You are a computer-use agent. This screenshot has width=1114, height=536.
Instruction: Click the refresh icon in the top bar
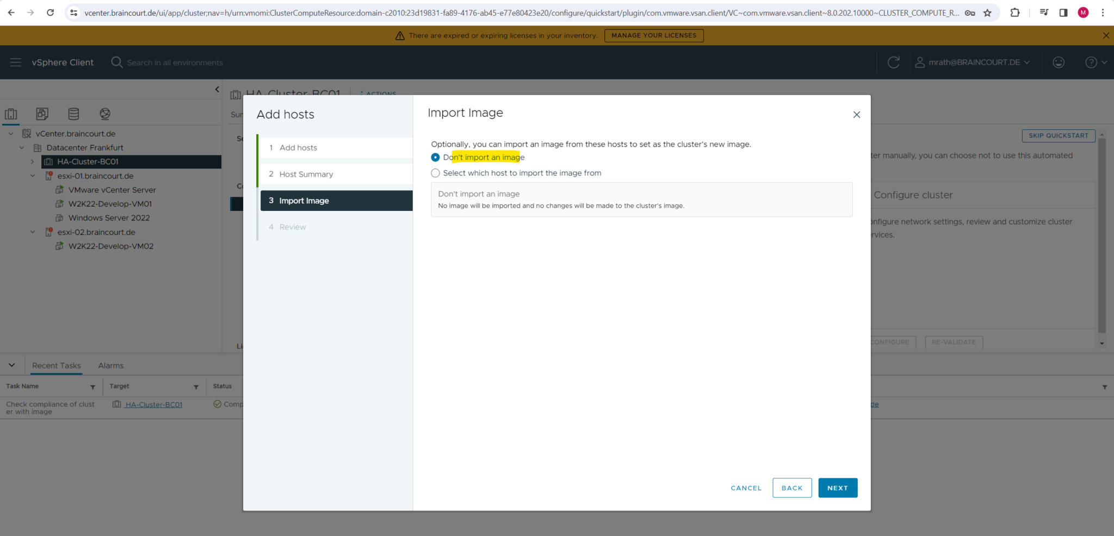(894, 62)
